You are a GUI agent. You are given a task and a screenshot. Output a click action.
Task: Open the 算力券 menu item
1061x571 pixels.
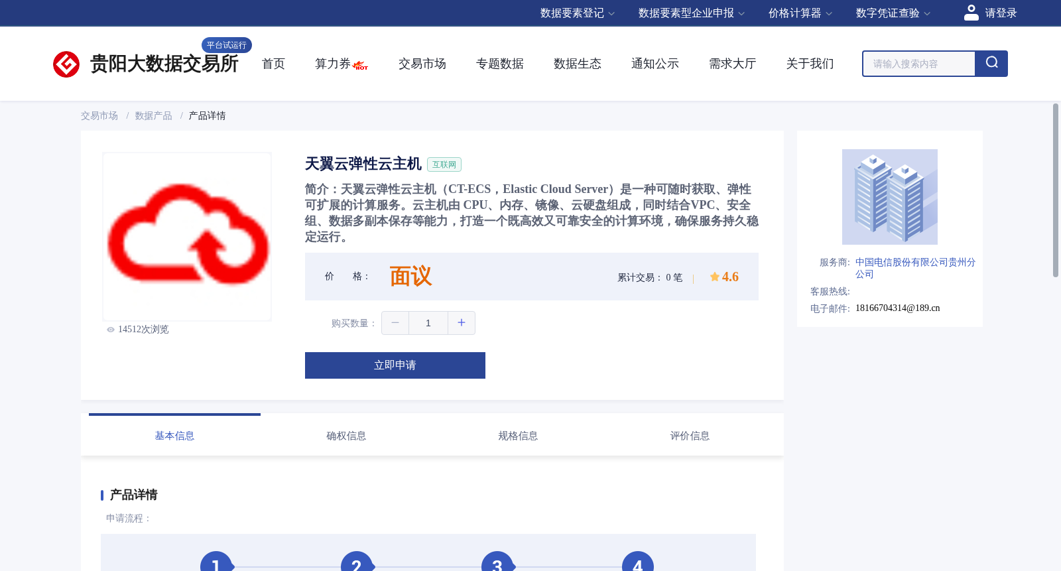[x=333, y=64]
